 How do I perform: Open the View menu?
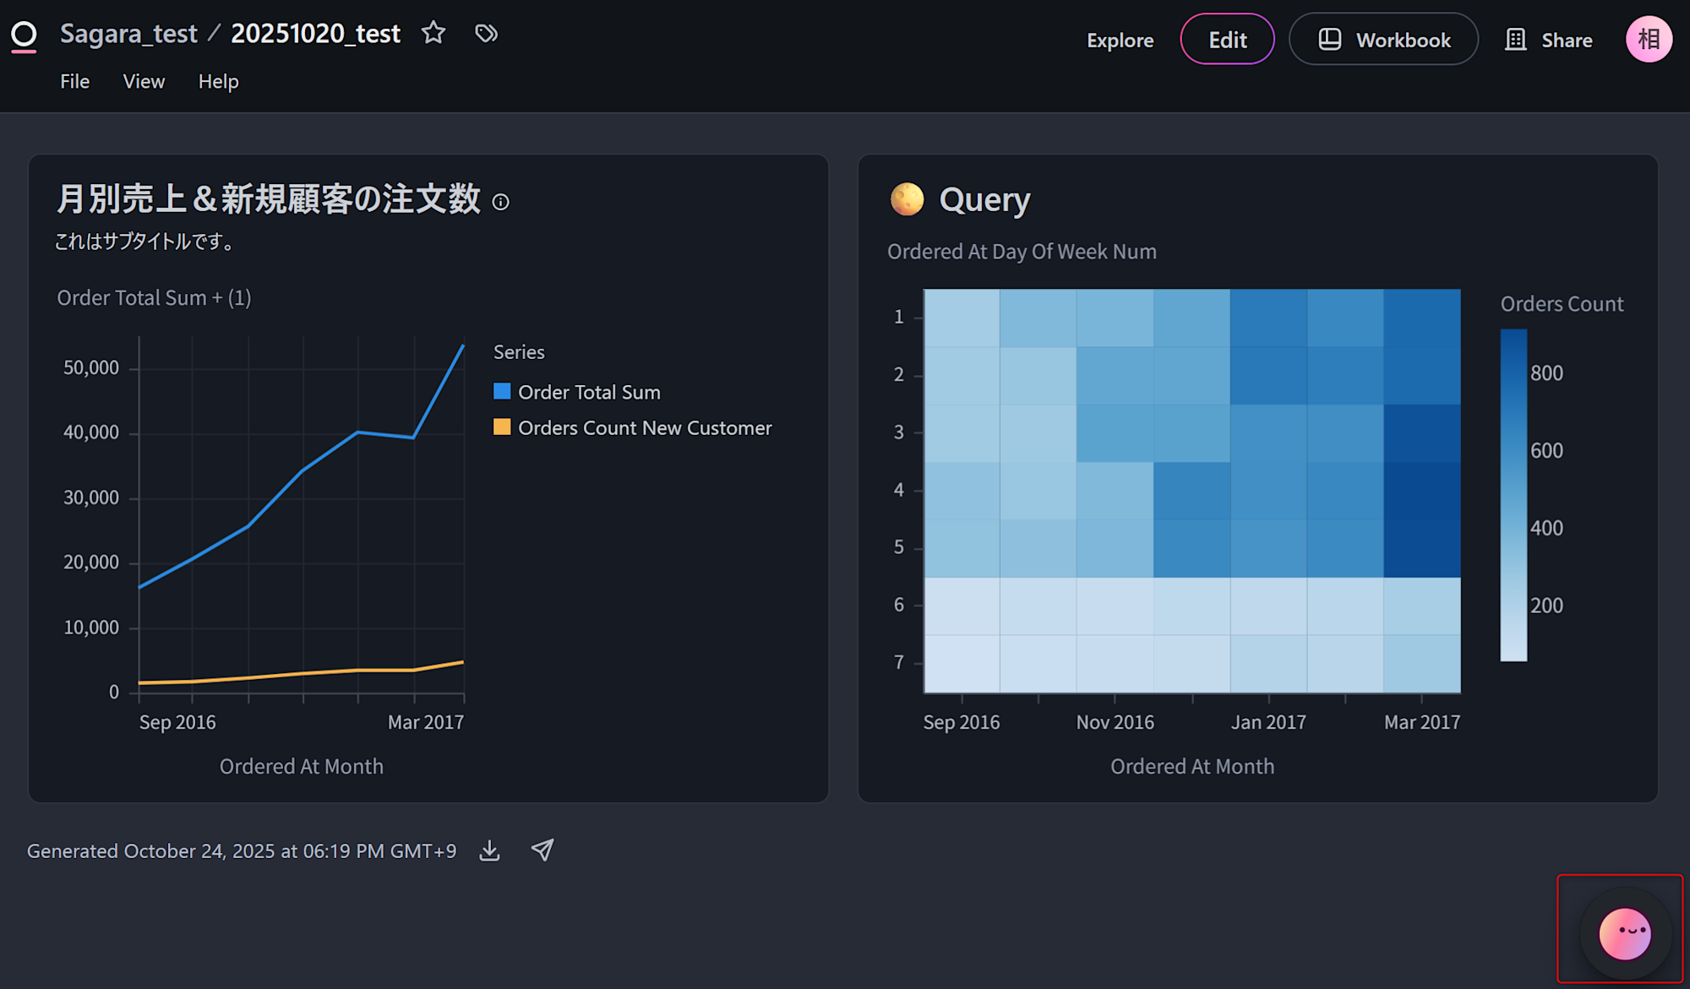(x=144, y=82)
